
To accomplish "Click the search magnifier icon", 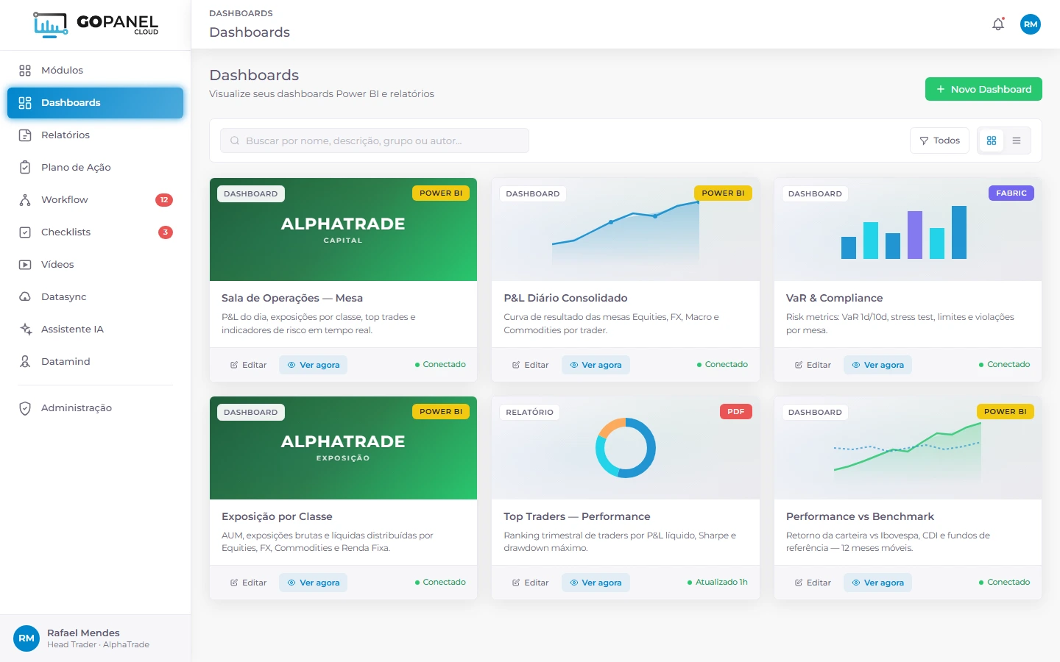I will pos(235,140).
